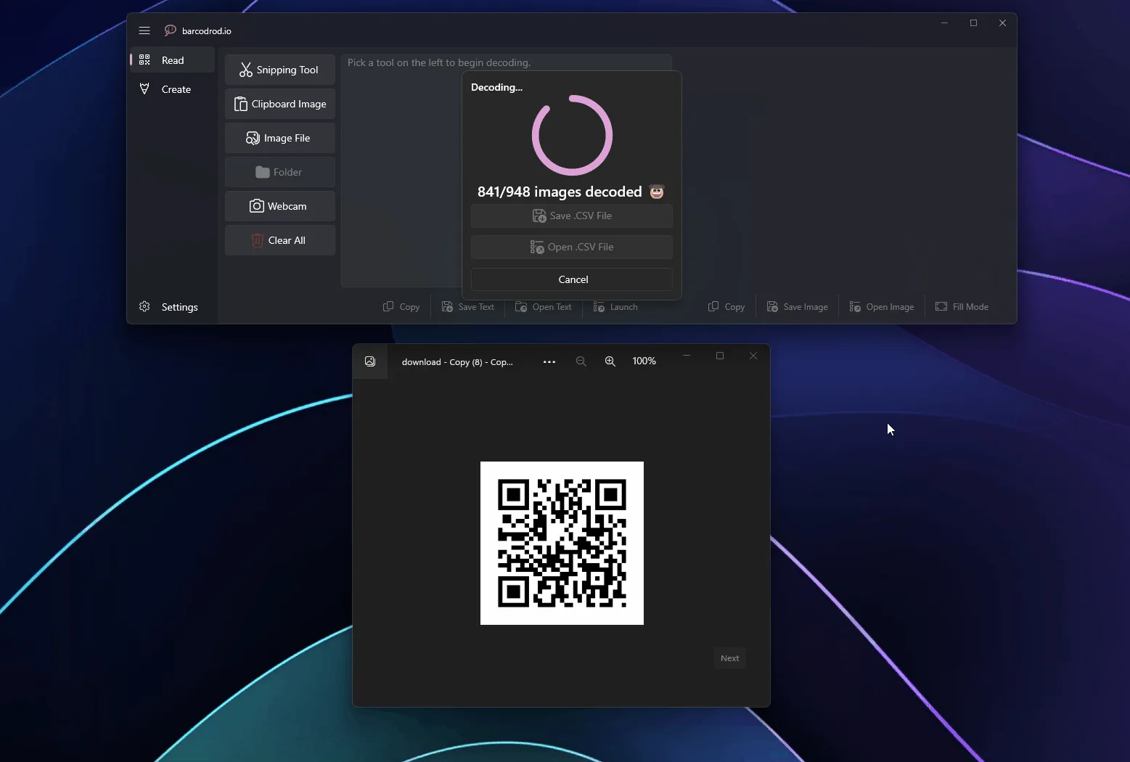Click the pink decoding progress ring

pos(572,135)
